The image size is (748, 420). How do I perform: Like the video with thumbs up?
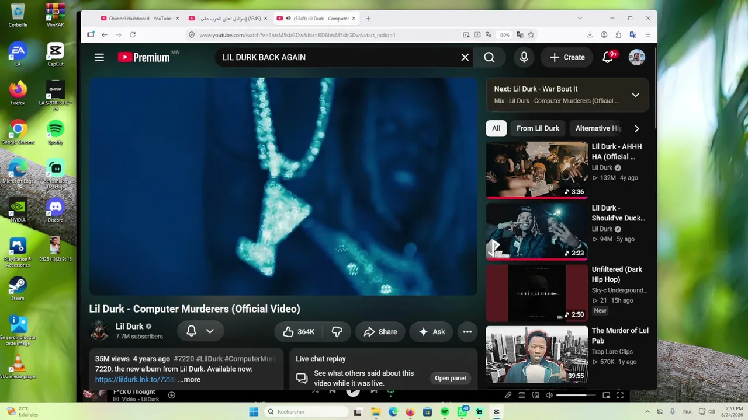[x=298, y=332]
